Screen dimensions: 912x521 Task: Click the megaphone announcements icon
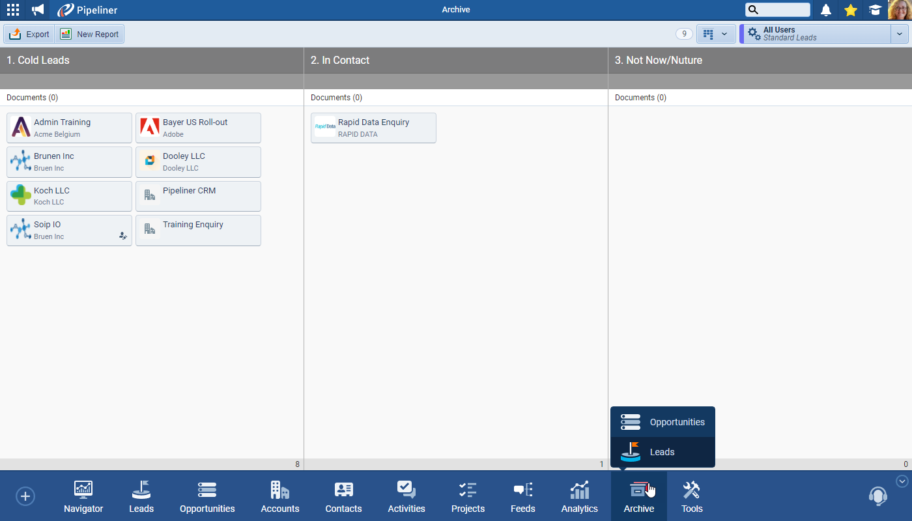click(x=38, y=10)
